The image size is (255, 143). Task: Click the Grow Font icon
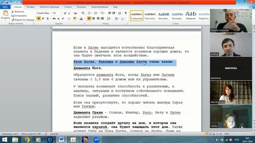[65, 13]
